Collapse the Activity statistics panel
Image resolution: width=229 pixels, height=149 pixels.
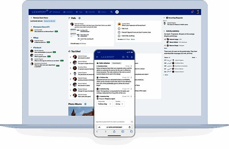click(164, 31)
